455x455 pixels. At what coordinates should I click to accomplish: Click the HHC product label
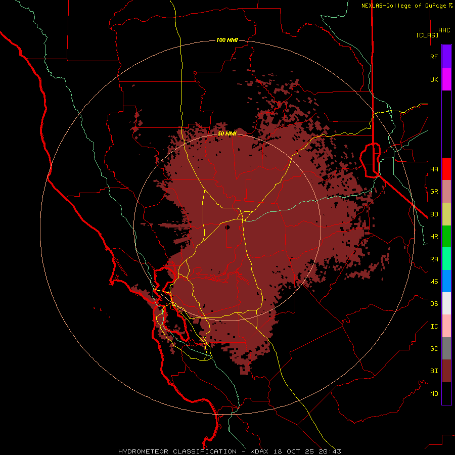point(444,30)
